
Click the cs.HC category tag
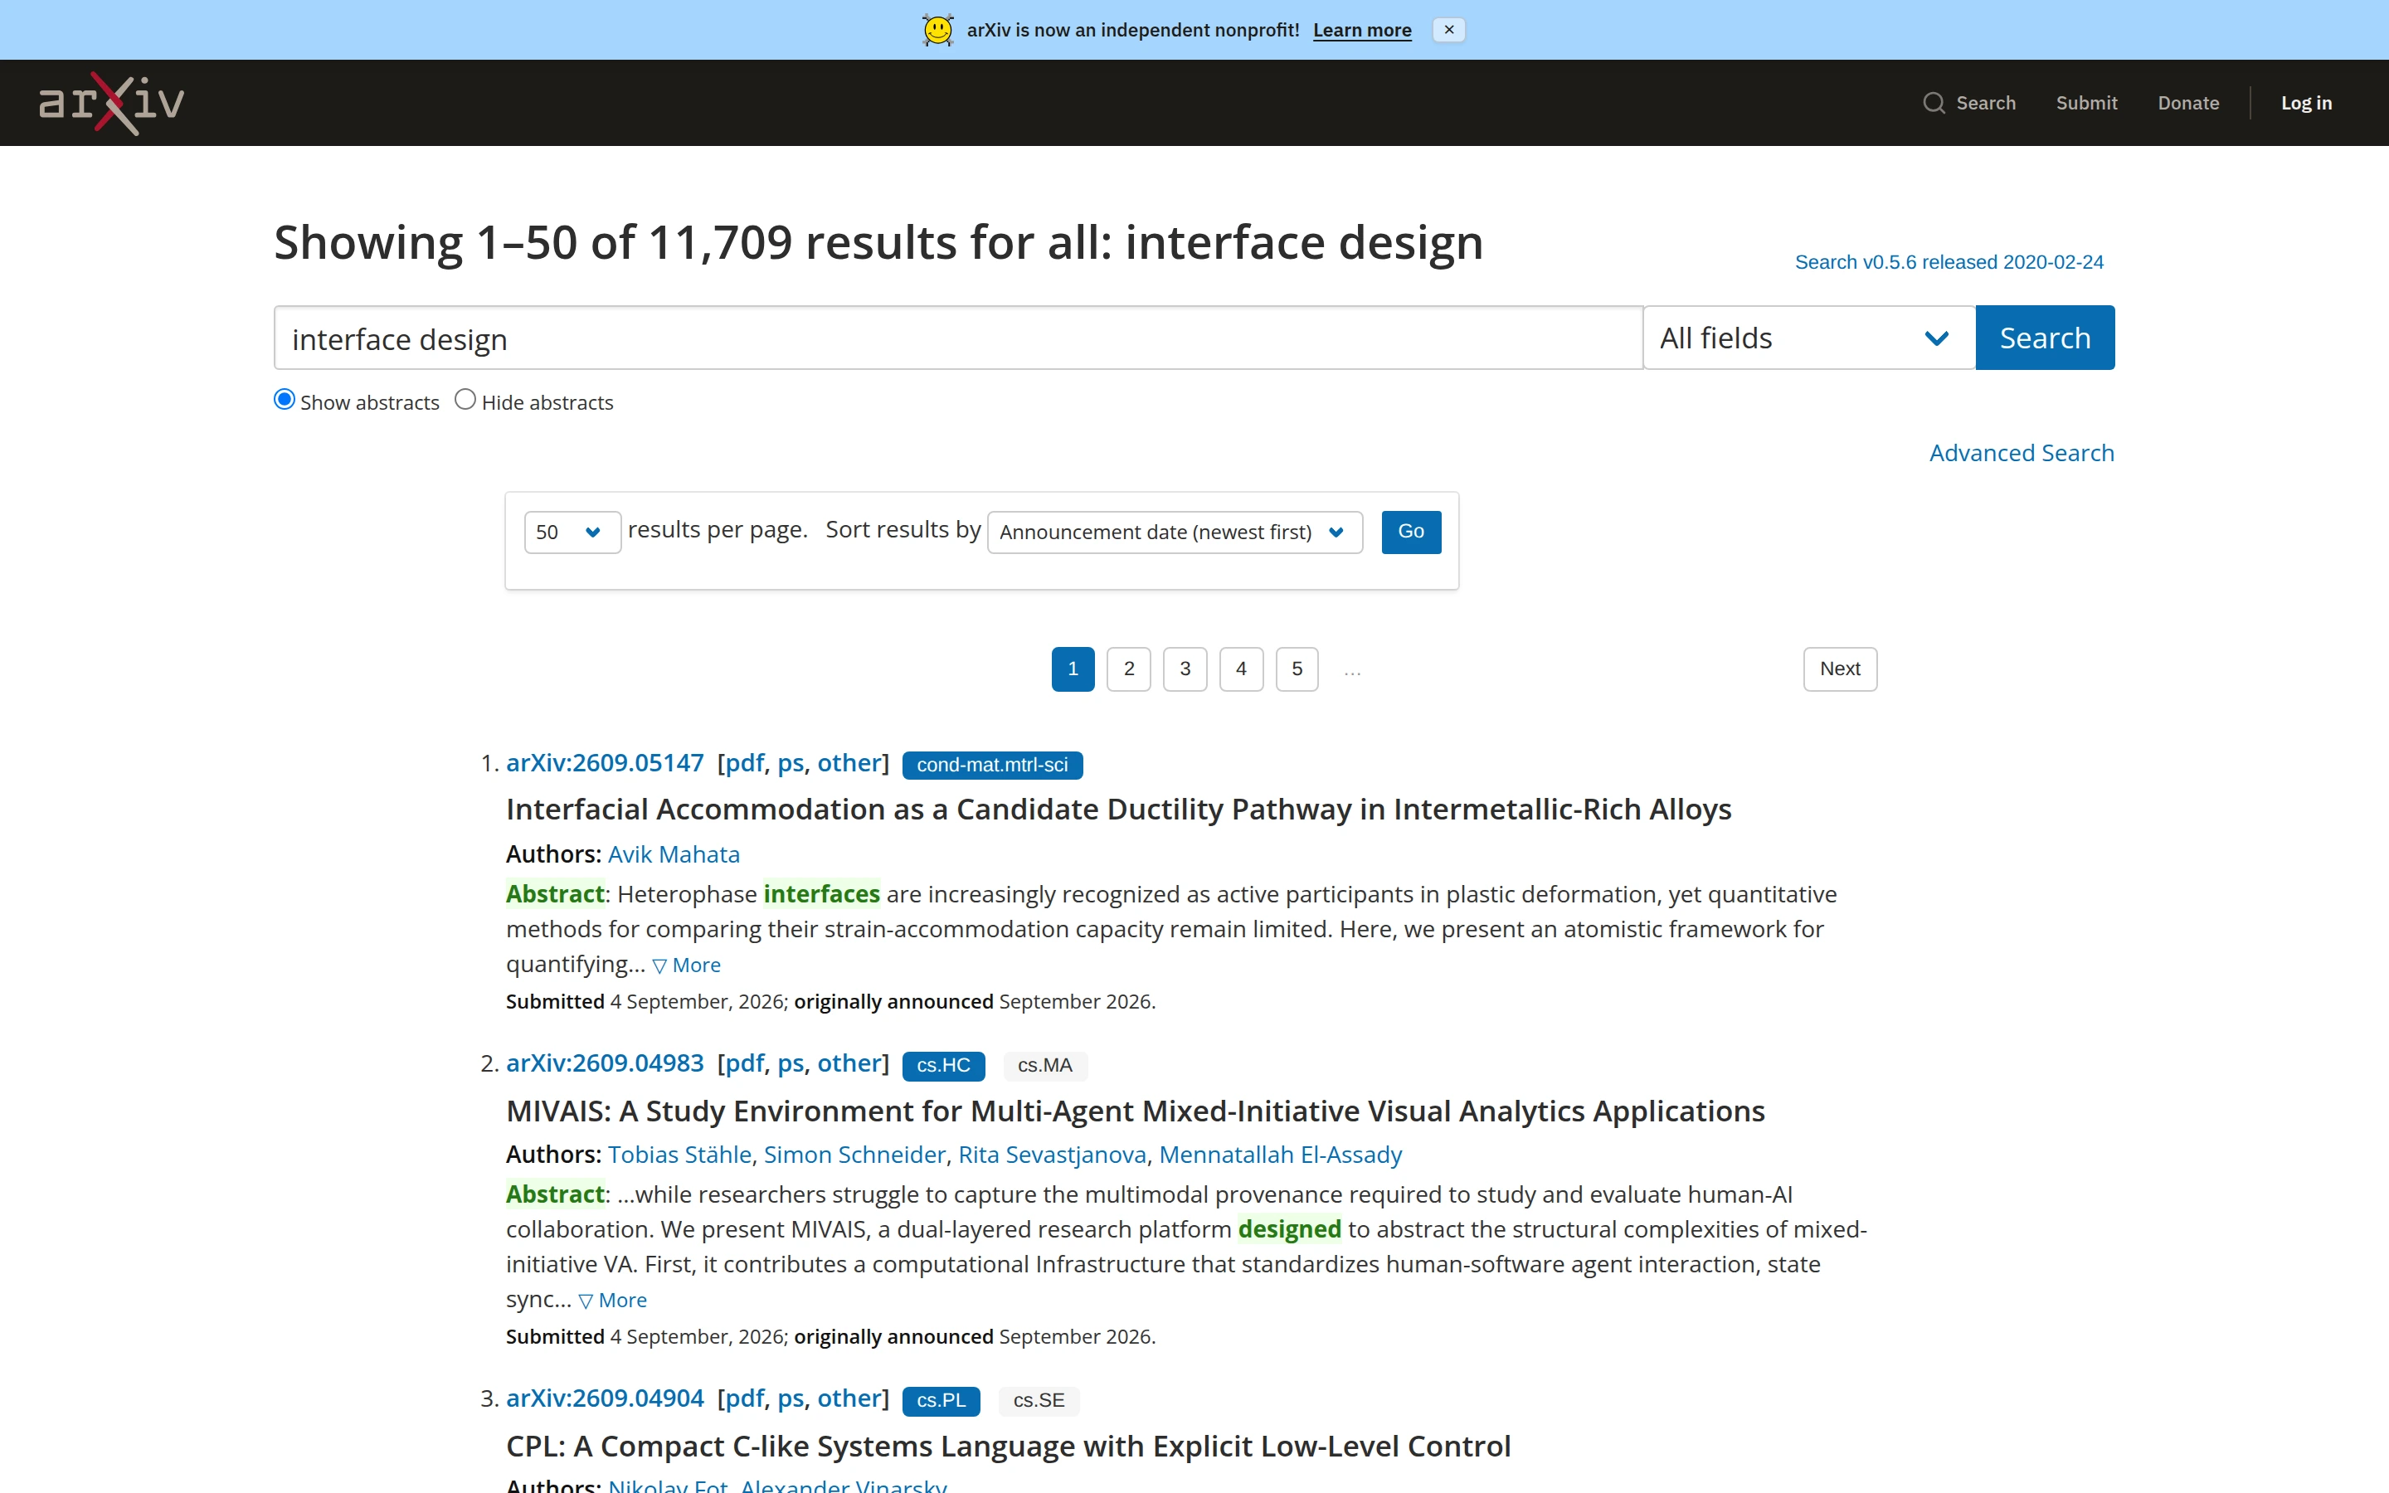coord(943,1066)
